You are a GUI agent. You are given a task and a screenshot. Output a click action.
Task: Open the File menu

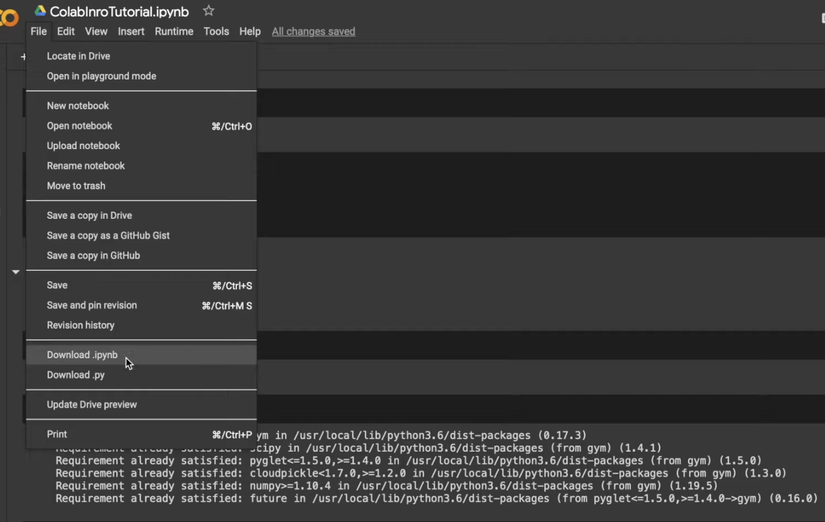tap(39, 31)
